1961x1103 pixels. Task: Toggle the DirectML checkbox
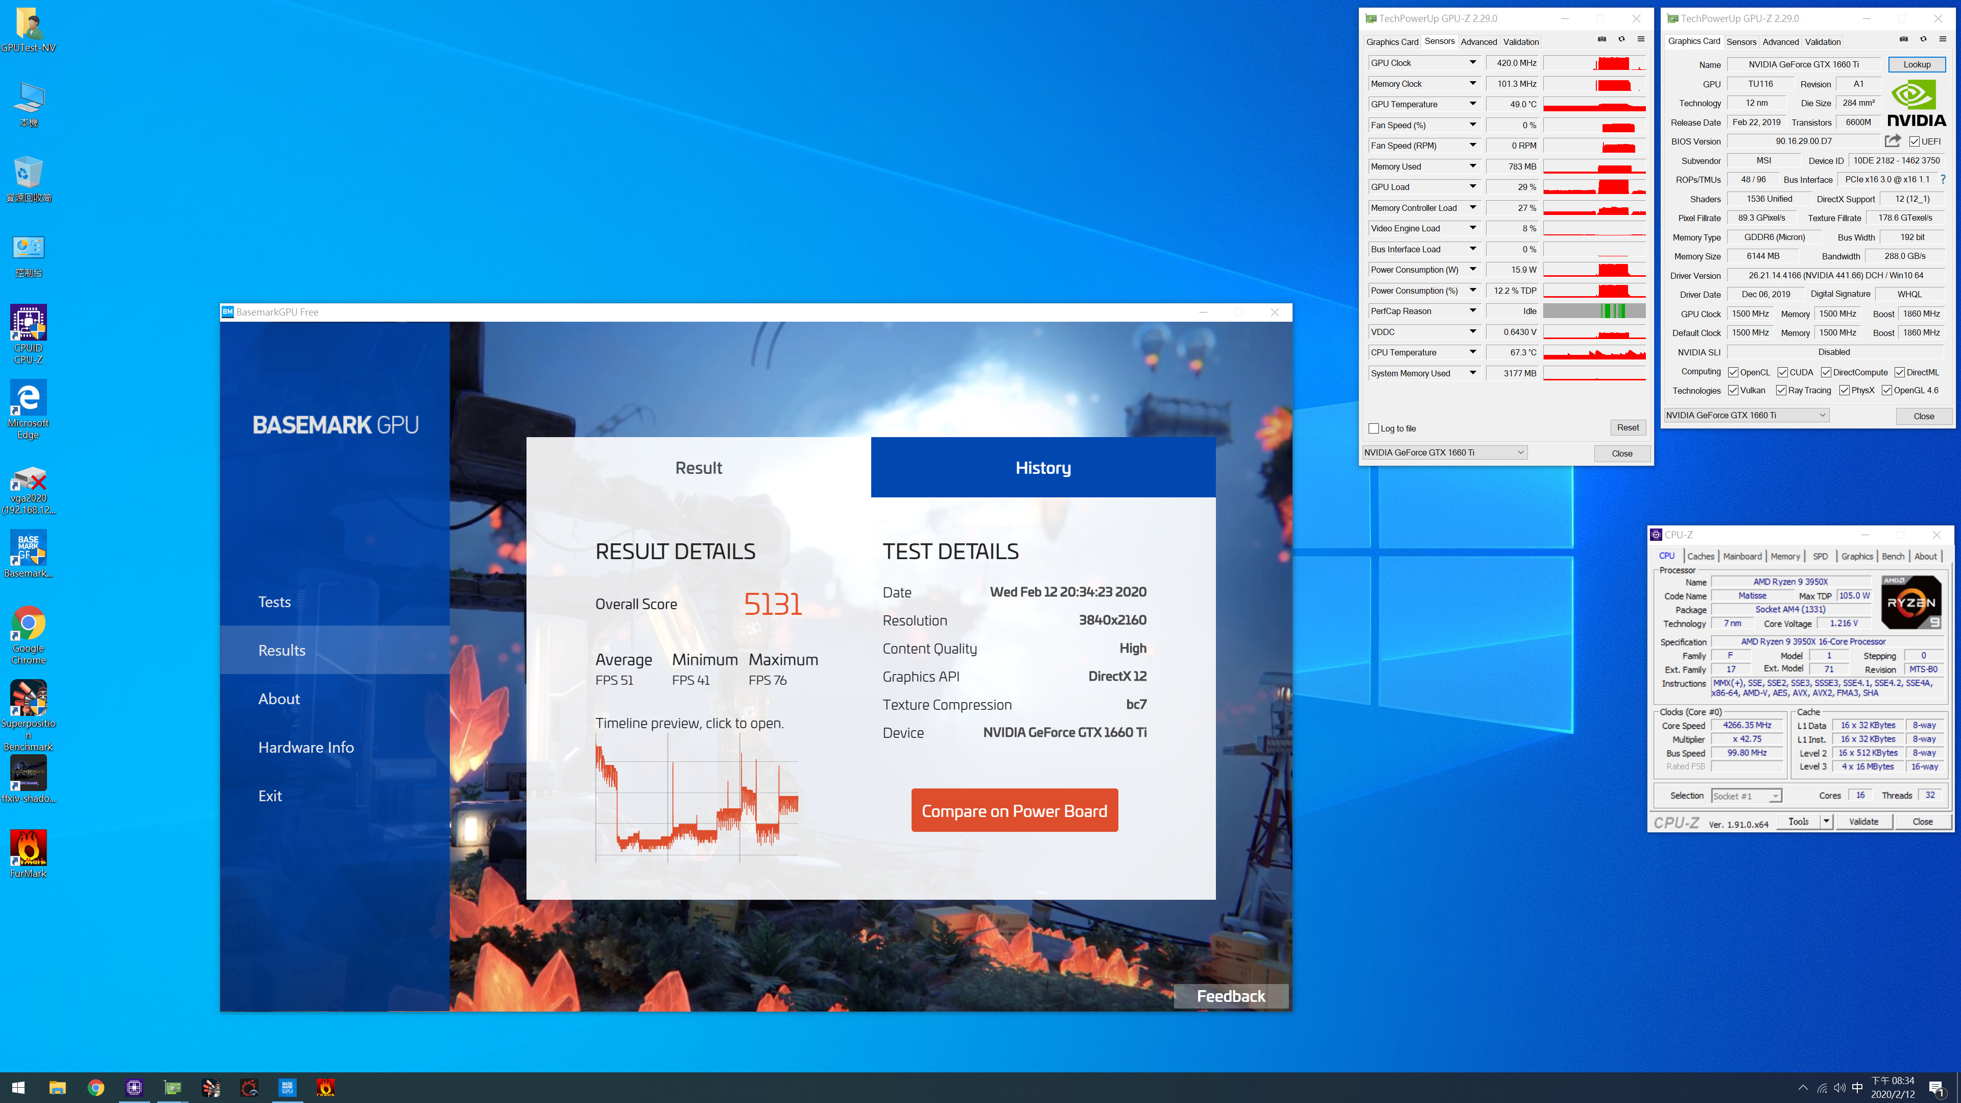click(x=1900, y=372)
